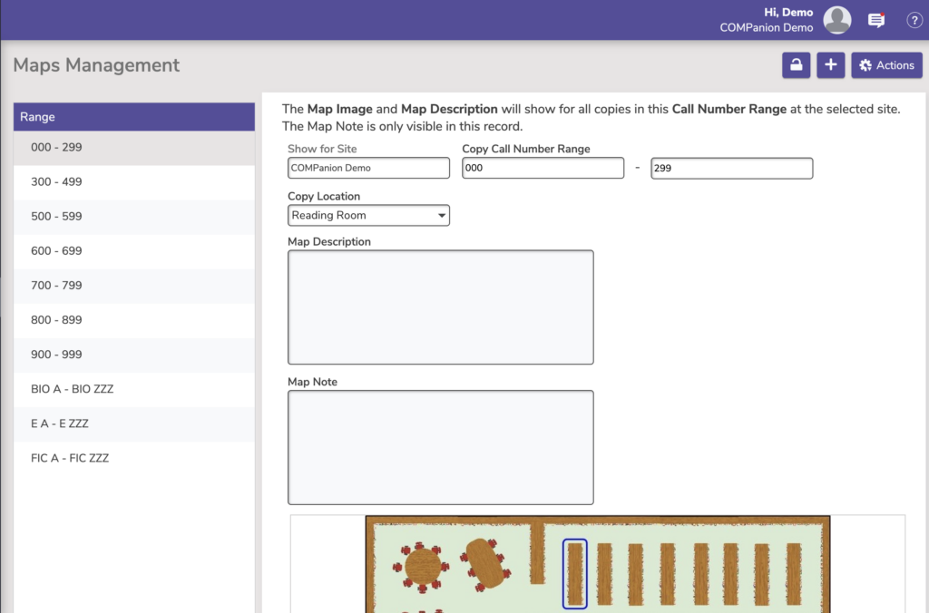This screenshot has height=613, width=929.
Task: Add a new map with plus button
Action: (830, 65)
